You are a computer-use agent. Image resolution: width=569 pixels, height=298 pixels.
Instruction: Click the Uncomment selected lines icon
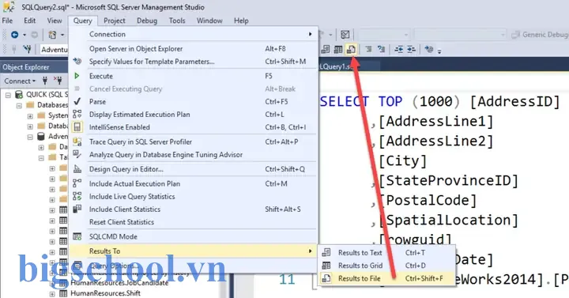click(381, 49)
